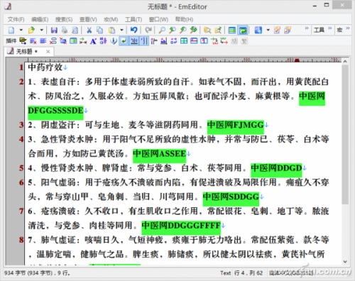Toggle line numbers display button

pos(144,41)
